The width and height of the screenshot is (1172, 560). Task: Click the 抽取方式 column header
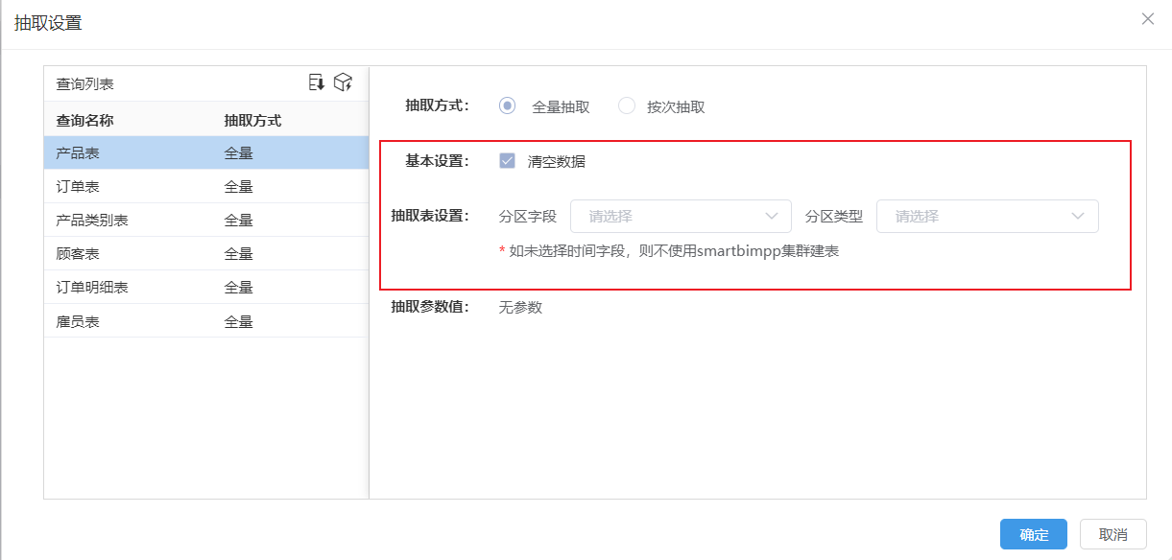252,120
